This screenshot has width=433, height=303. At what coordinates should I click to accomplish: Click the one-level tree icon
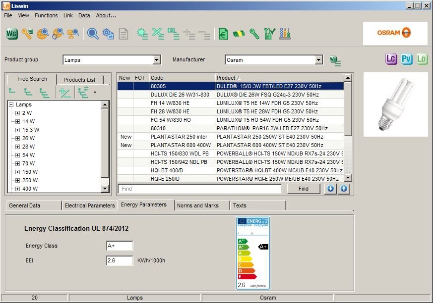coord(12,92)
